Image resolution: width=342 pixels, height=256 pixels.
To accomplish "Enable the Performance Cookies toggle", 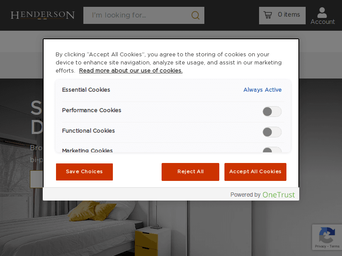I will coord(272,112).
